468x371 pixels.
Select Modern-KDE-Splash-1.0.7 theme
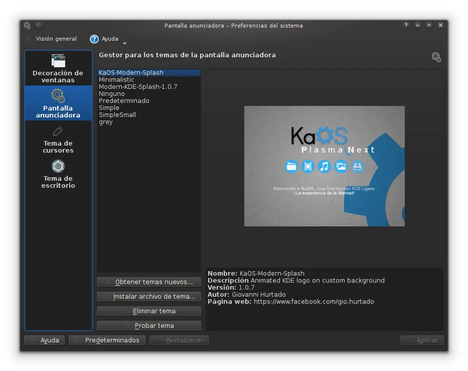click(148, 87)
